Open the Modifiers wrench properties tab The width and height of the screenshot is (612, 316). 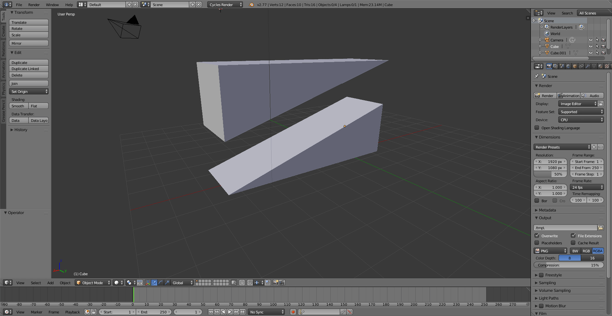click(587, 66)
